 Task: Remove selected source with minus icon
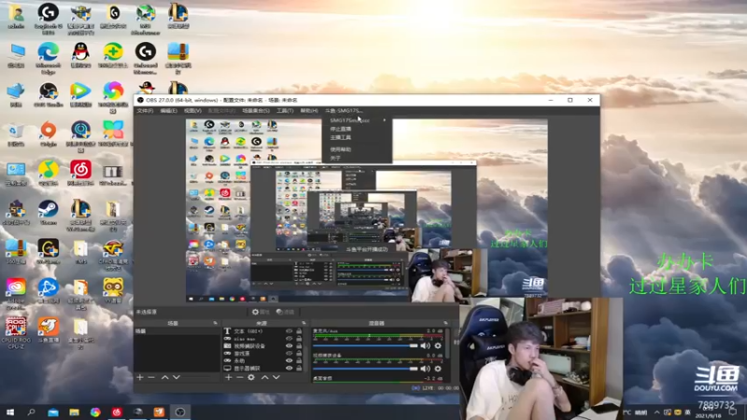(240, 377)
